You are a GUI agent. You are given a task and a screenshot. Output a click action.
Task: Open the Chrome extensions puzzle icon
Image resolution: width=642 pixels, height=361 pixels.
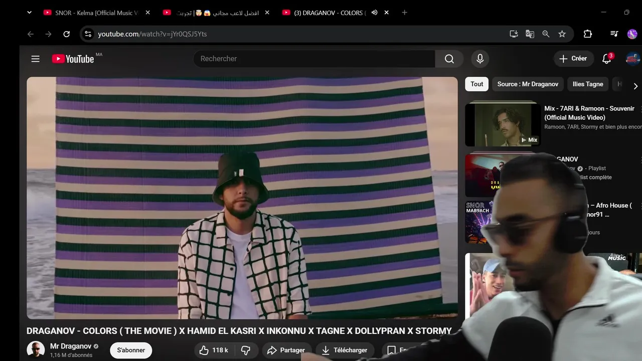[x=588, y=34]
